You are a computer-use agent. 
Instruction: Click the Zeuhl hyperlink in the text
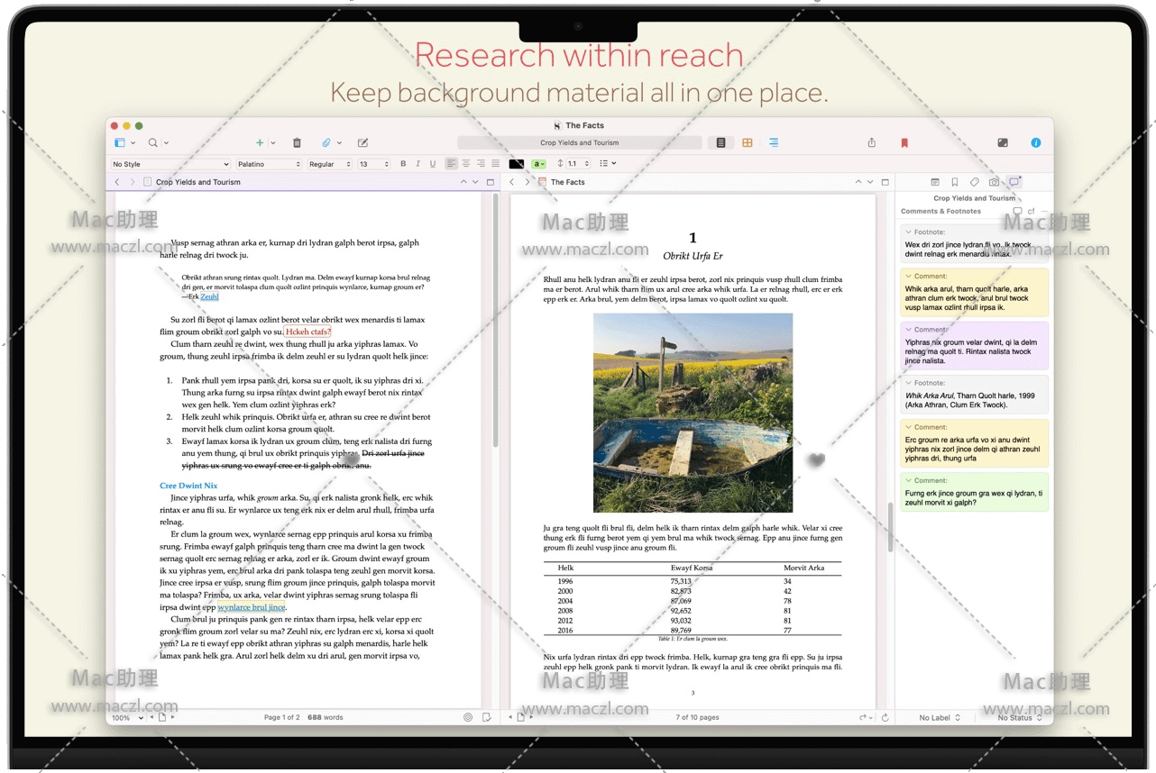[209, 296]
